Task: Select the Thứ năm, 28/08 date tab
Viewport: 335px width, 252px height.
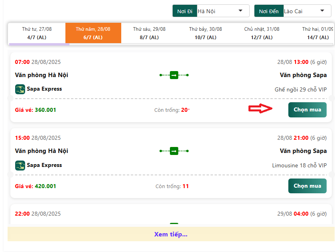Action: click(93, 33)
